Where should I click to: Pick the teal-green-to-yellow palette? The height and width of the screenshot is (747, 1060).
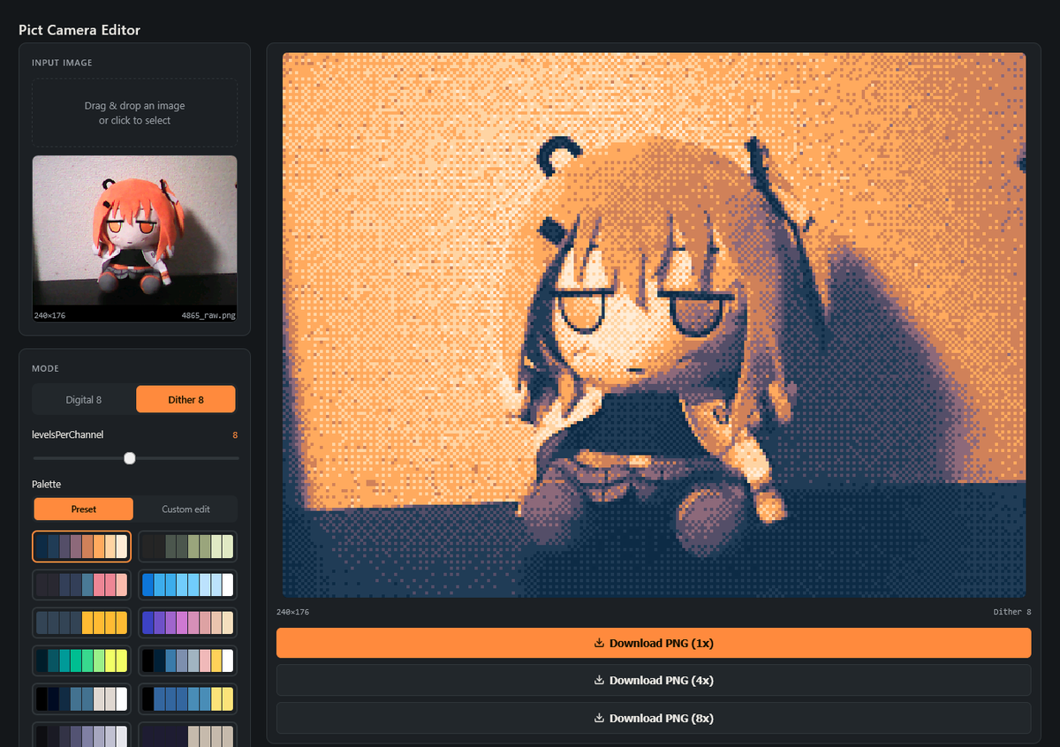(81, 660)
